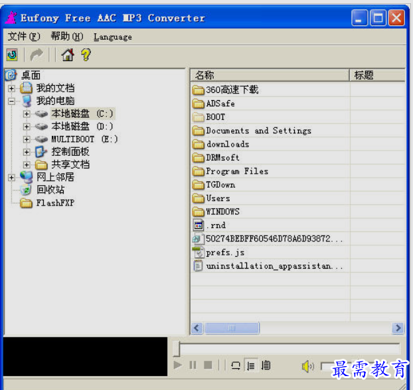Click the horizontal scrollbar right arrow
Image resolution: width=413 pixels, height=390 pixels.
[398, 328]
